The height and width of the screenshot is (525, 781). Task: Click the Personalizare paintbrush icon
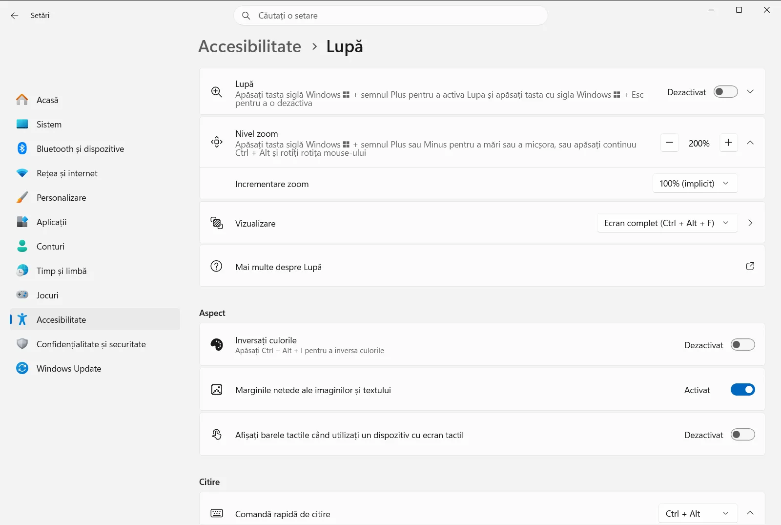coord(22,197)
